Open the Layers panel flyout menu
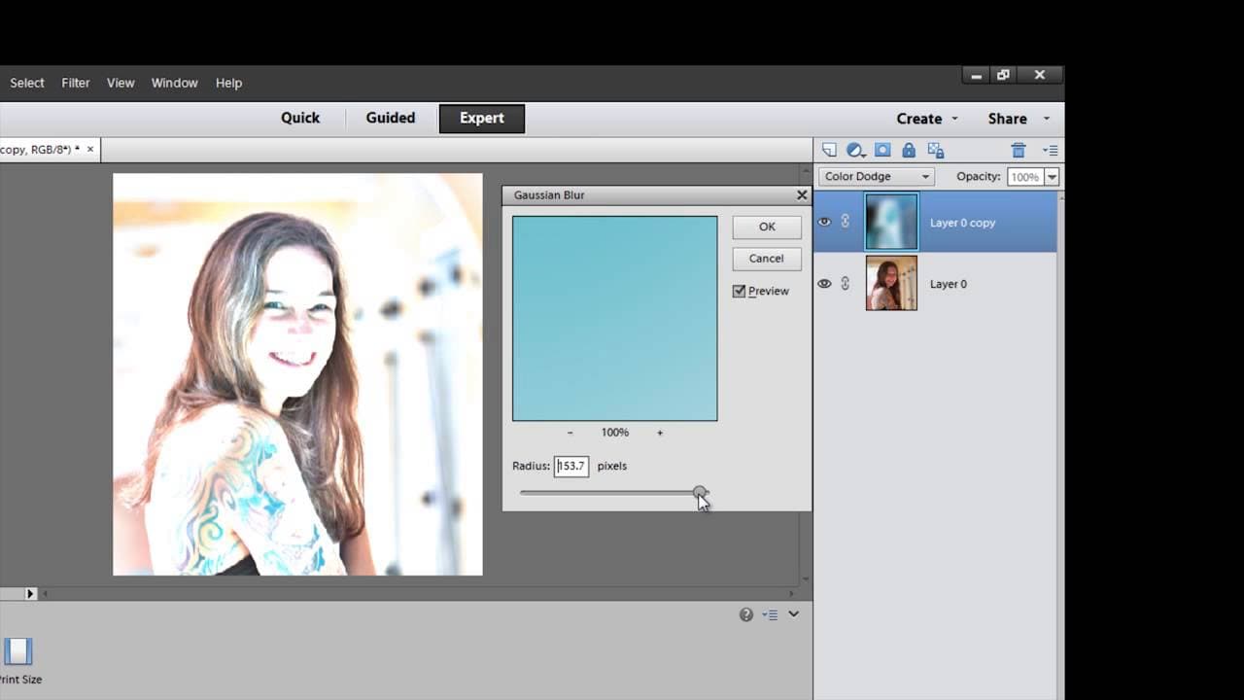This screenshot has width=1244, height=700. 1050,150
